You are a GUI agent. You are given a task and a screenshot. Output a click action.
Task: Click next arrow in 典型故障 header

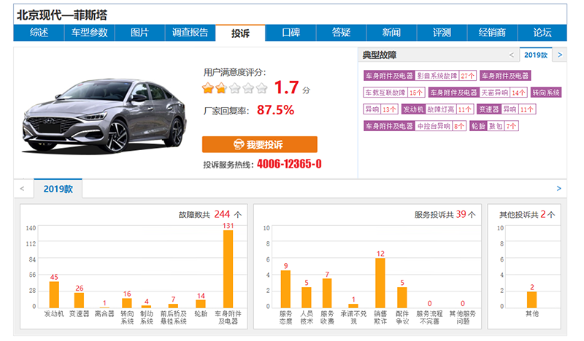560,55
